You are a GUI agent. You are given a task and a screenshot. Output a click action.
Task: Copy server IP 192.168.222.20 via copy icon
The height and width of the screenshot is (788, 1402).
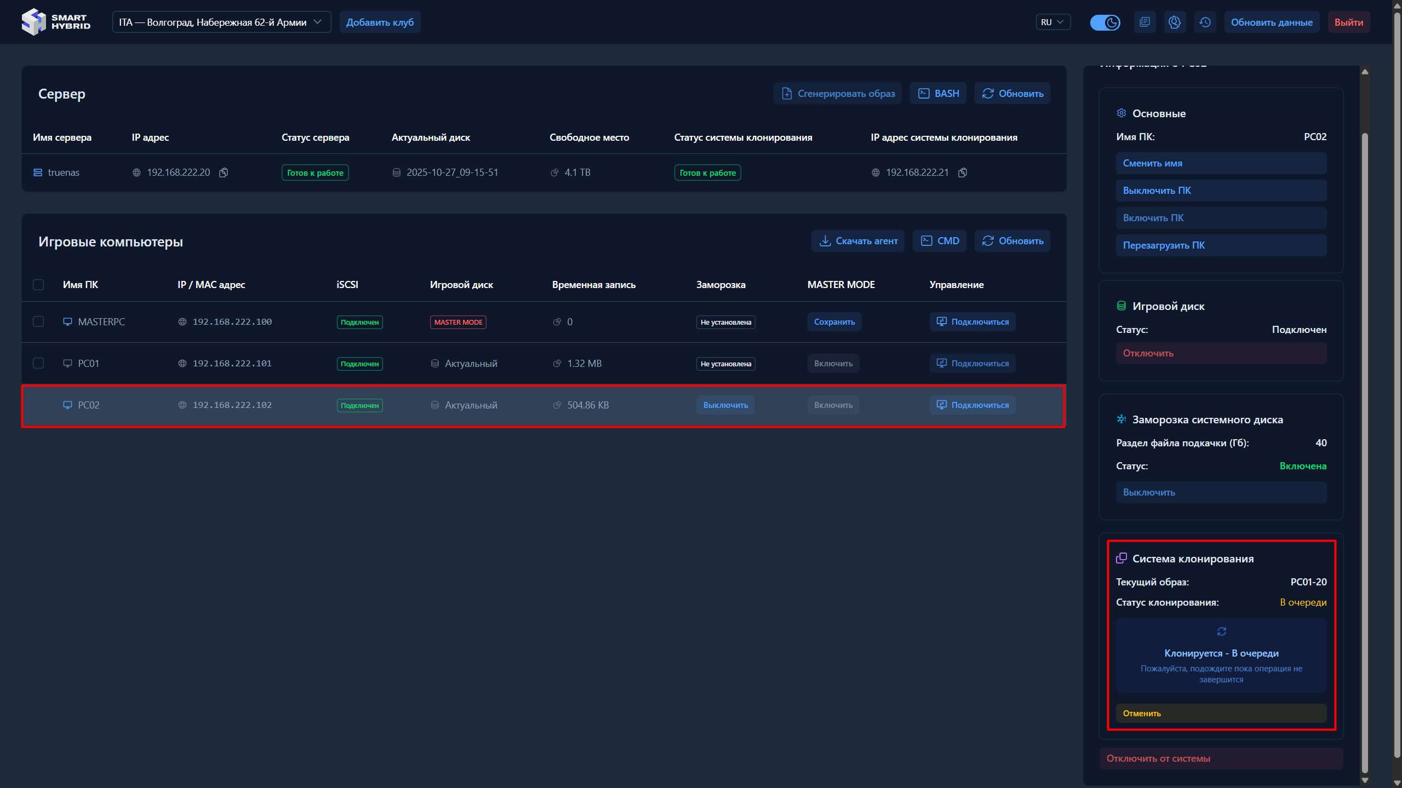tap(224, 172)
